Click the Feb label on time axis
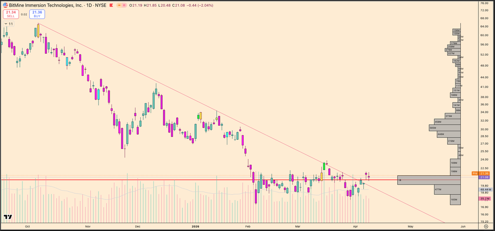The width and height of the screenshot is (495, 231). coord(247,226)
